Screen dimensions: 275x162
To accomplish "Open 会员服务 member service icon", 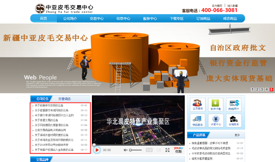I will coord(198,104).
